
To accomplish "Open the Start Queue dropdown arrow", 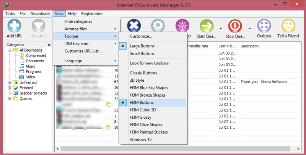I will tap(221, 29).
